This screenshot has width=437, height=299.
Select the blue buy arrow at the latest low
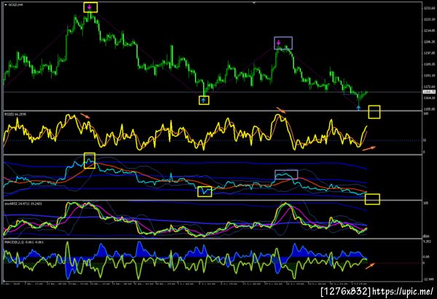coord(358,108)
